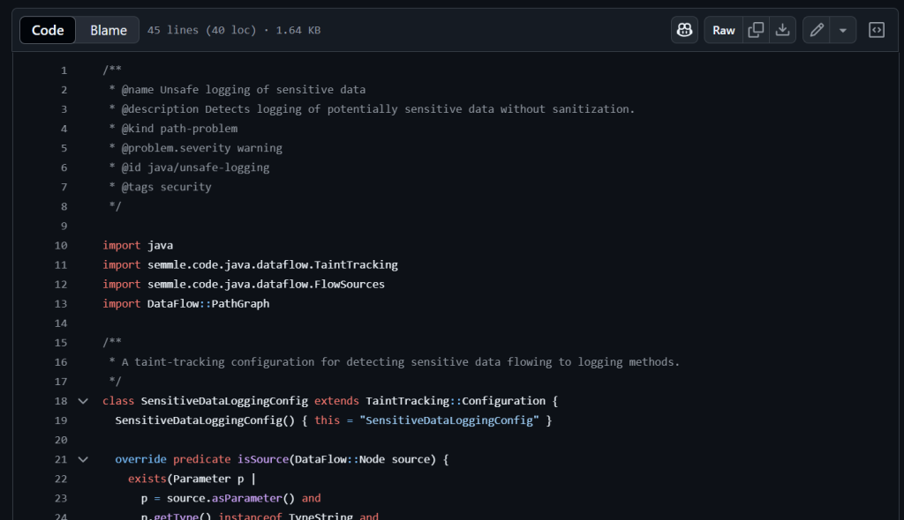Collapse class block at line 18
Viewport: 904px width, 520px height.
(83, 401)
